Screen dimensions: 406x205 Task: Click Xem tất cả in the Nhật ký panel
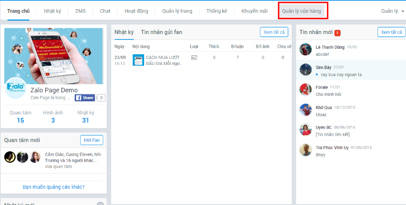pyautogui.click(x=274, y=32)
